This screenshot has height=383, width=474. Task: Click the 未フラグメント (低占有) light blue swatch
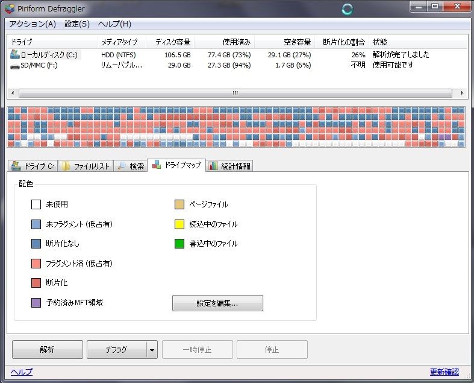point(36,224)
